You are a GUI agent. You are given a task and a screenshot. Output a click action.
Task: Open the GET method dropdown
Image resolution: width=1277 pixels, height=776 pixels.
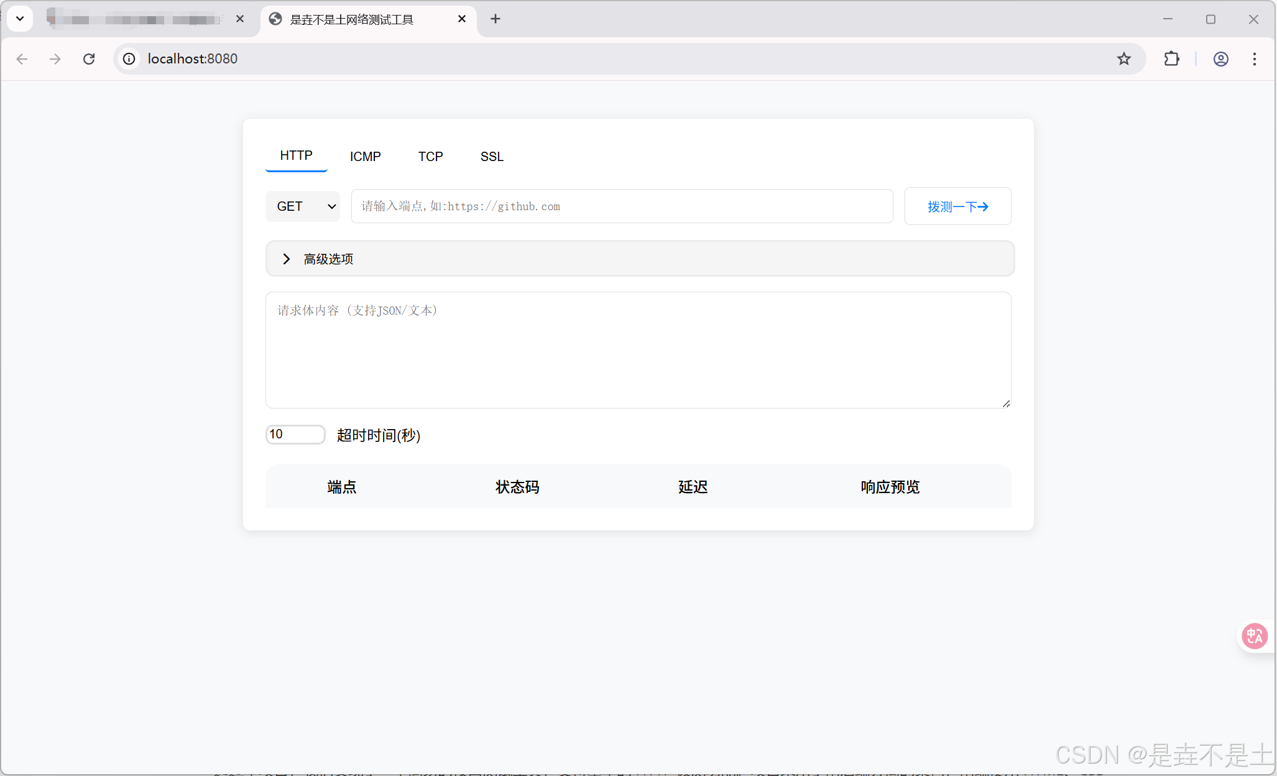(x=303, y=206)
